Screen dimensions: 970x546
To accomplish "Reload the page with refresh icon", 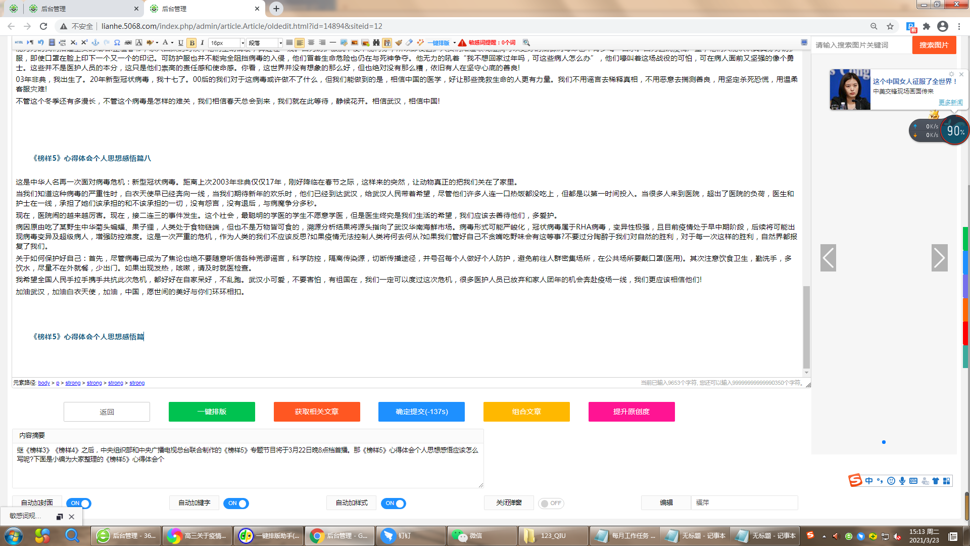I will [x=43, y=26].
